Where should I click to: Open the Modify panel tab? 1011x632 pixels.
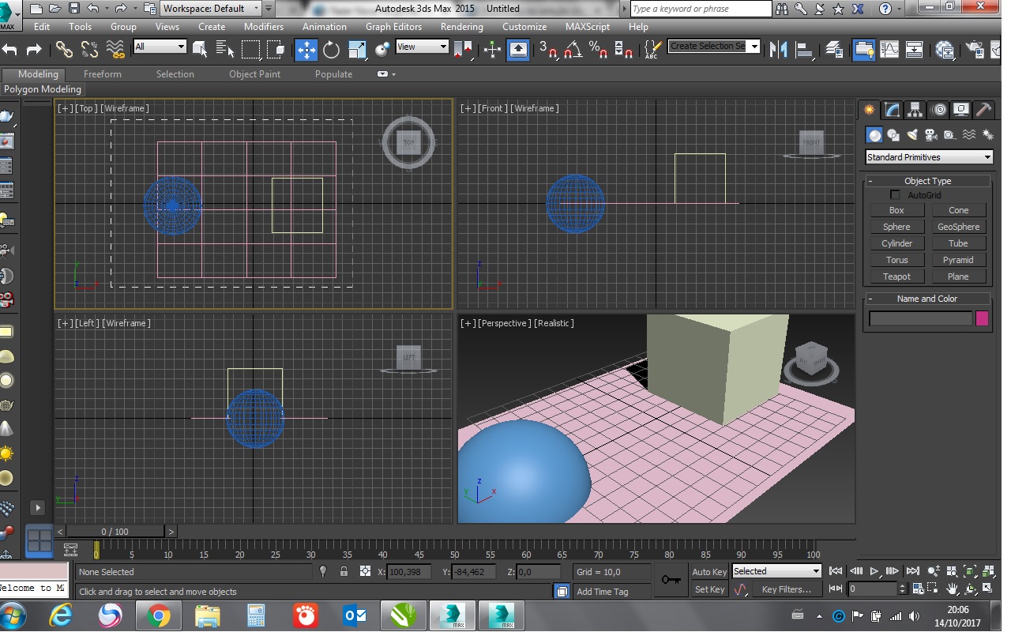point(892,110)
